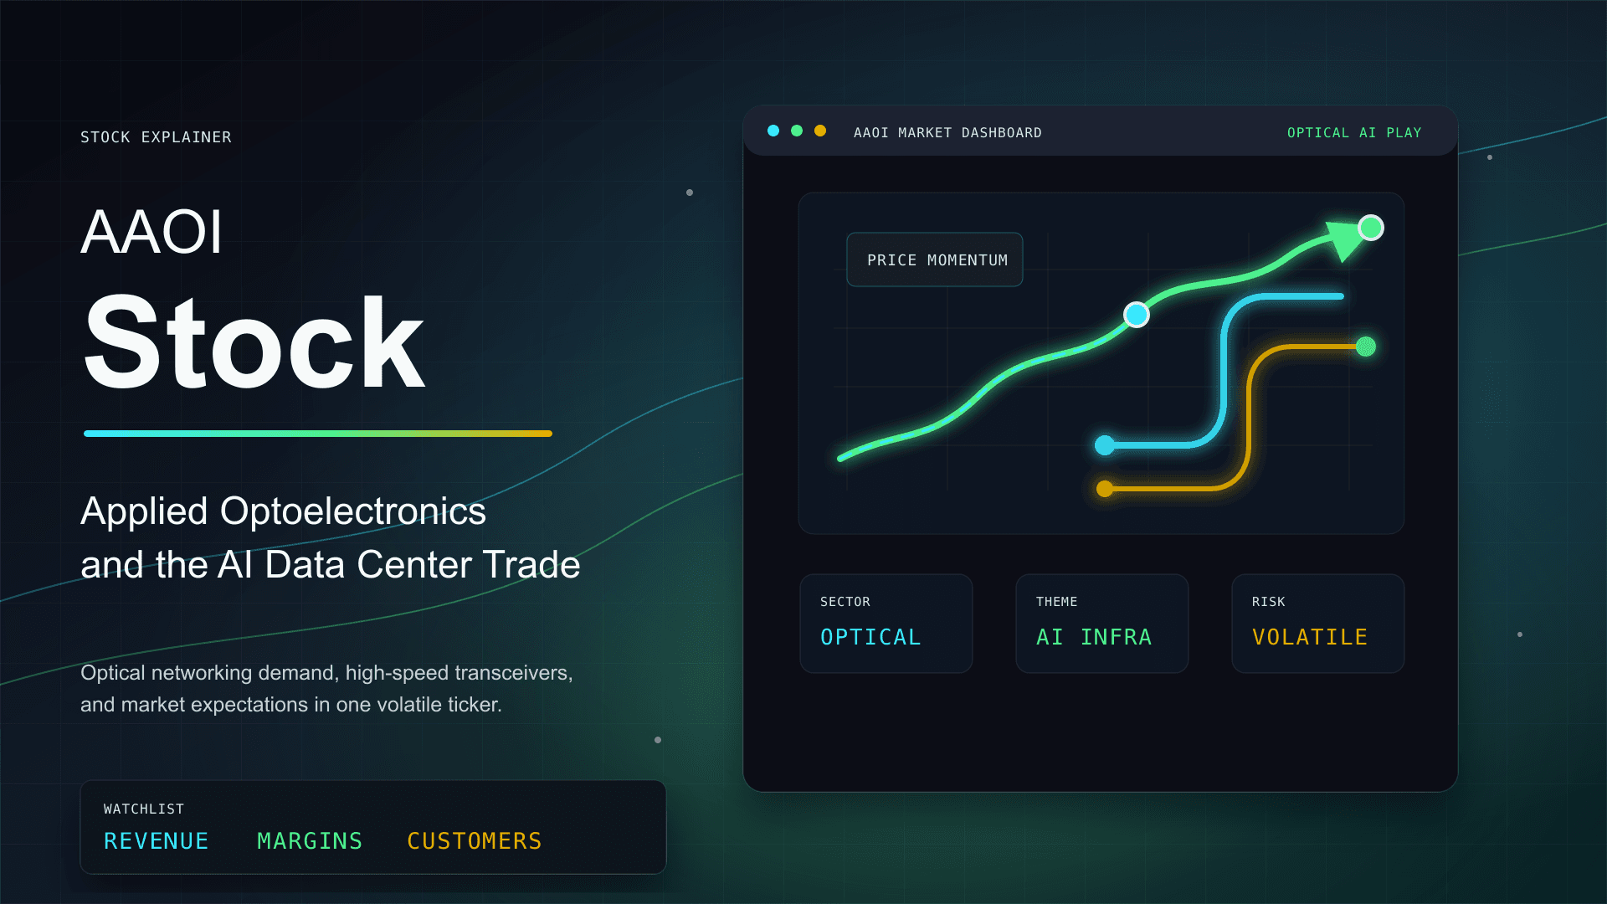The width and height of the screenshot is (1607, 904).
Task: Click the large Stock heading
Action: (x=254, y=342)
